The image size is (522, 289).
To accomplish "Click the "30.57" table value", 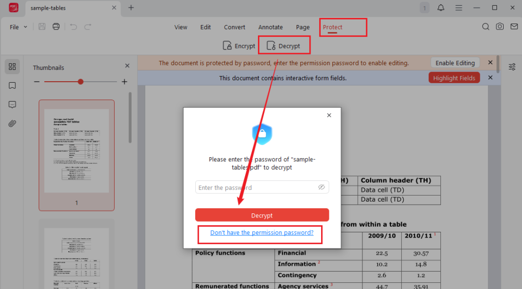I will pyautogui.click(x=421, y=253).
